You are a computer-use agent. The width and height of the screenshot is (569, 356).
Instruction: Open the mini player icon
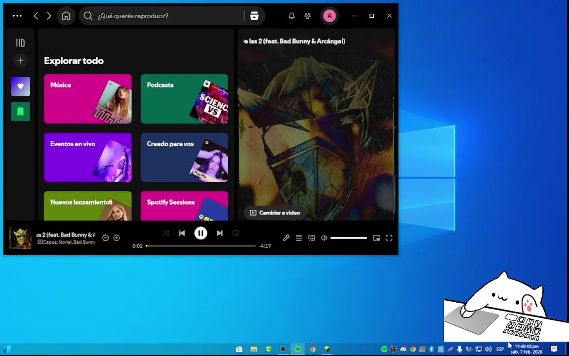[x=376, y=238]
